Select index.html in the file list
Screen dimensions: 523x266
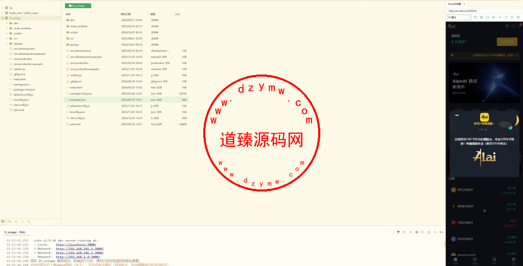click(127, 87)
